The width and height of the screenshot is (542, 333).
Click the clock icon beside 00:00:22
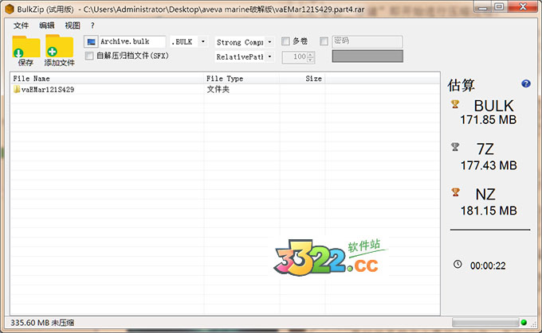[458, 265]
